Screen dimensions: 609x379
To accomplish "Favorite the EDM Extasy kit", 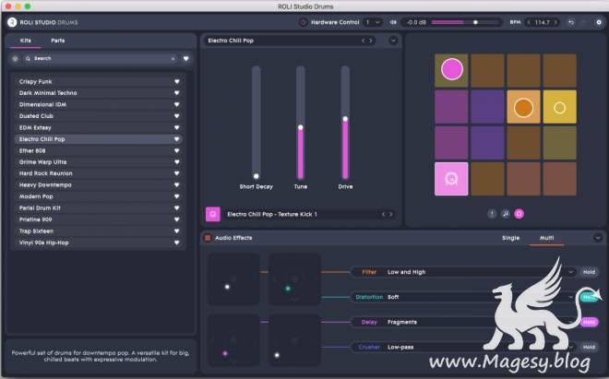I will (x=177, y=127).
